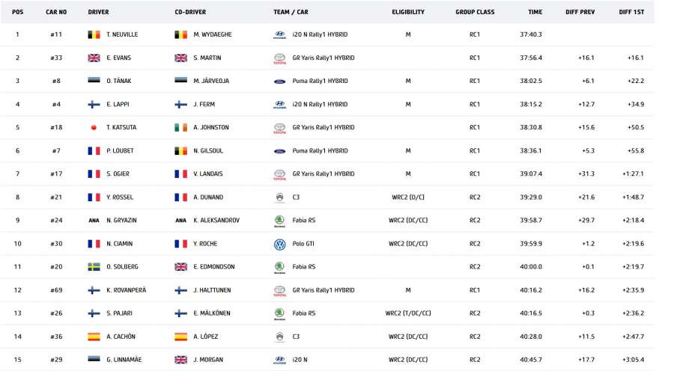Click the Toyota logo in E. Evans' row
674x371 pixels.
tap(280, 58)
